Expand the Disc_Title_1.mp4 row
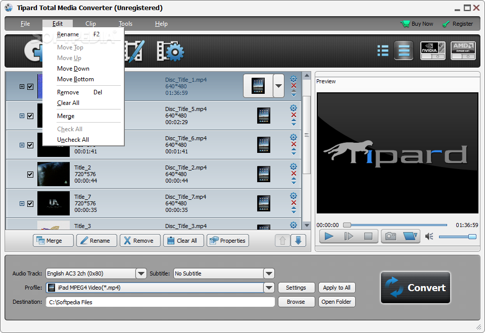 pos(22,86)
